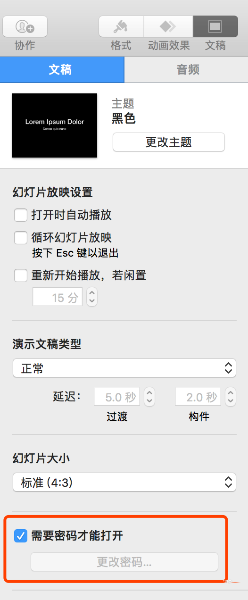Click the idle time stepper arrows

click(x=92, y=297)
